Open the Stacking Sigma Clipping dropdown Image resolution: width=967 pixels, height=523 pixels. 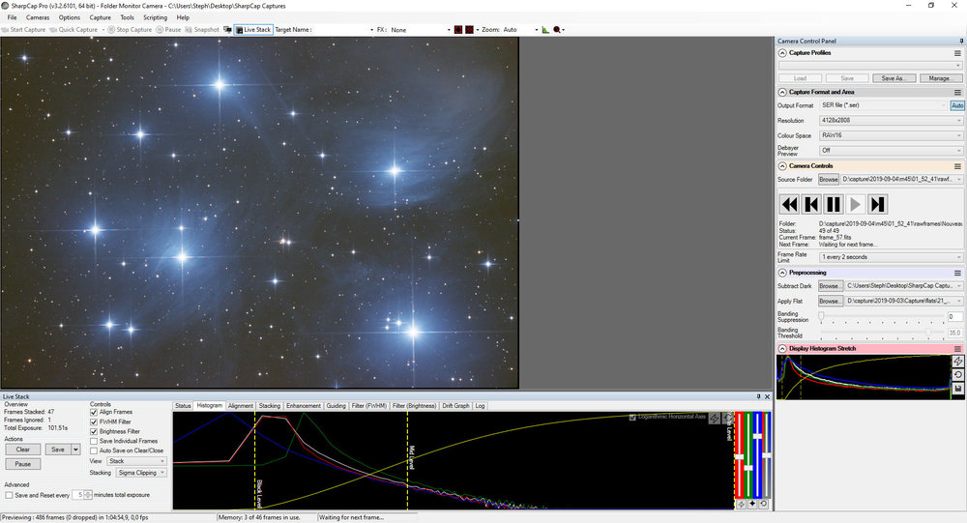click(141, 473)
